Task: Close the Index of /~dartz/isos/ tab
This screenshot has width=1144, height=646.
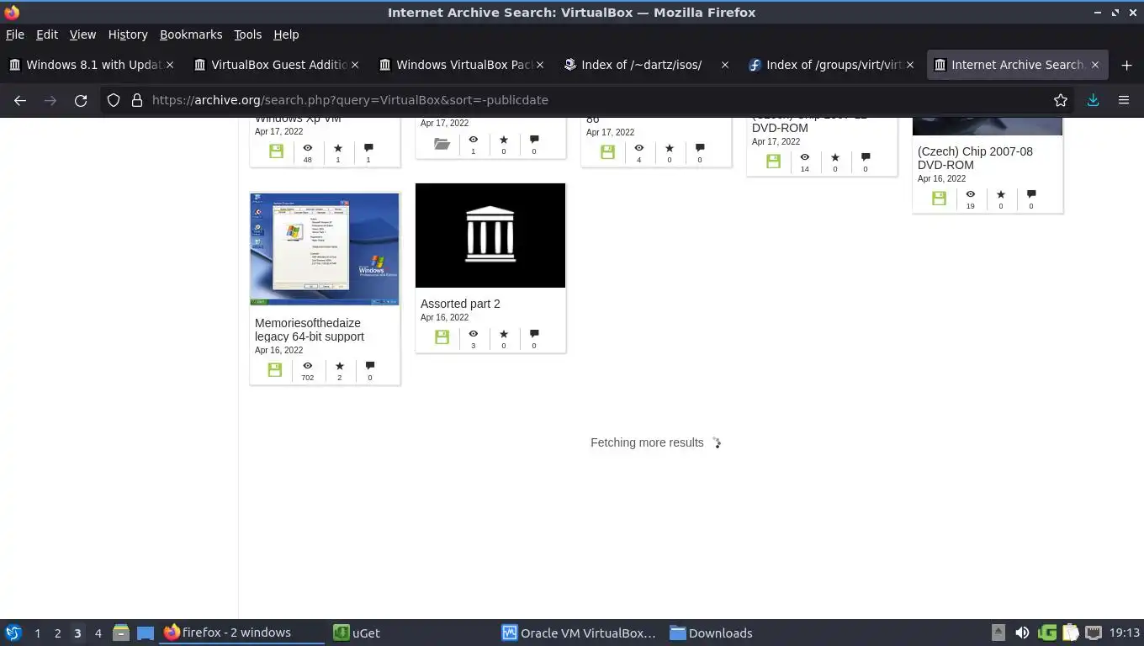Action: click(x=725, y=65)
